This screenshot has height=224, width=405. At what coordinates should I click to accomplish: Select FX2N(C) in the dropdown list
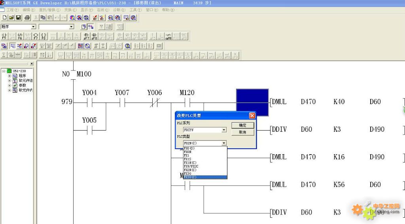205,170
